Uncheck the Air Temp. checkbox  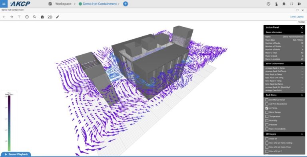tap(267, 108)
